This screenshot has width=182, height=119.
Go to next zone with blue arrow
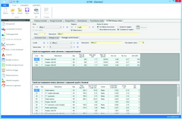tap(64, 27)
